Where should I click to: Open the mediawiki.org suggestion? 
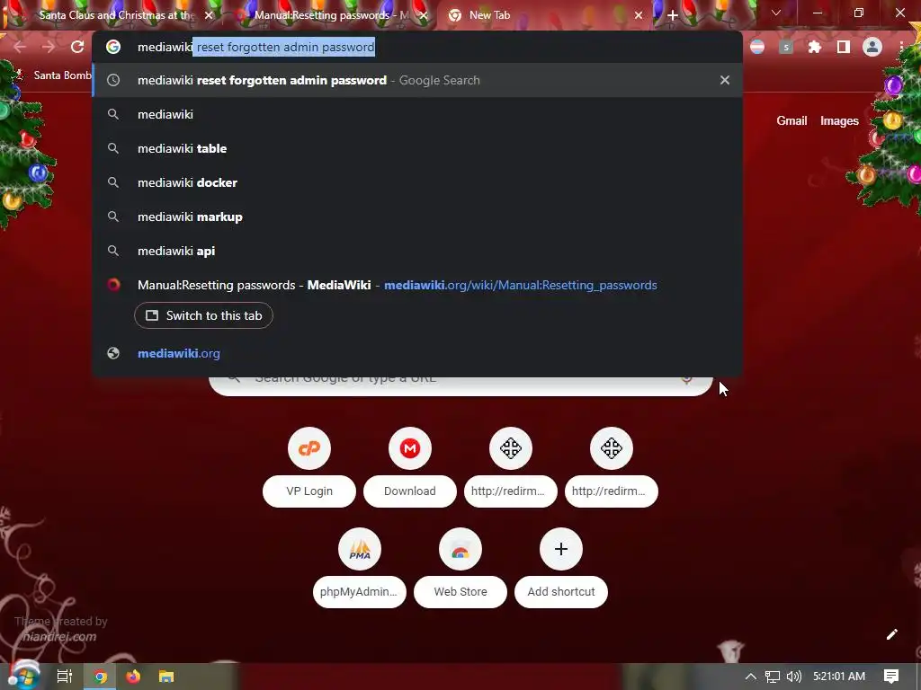tap(417, 353)
